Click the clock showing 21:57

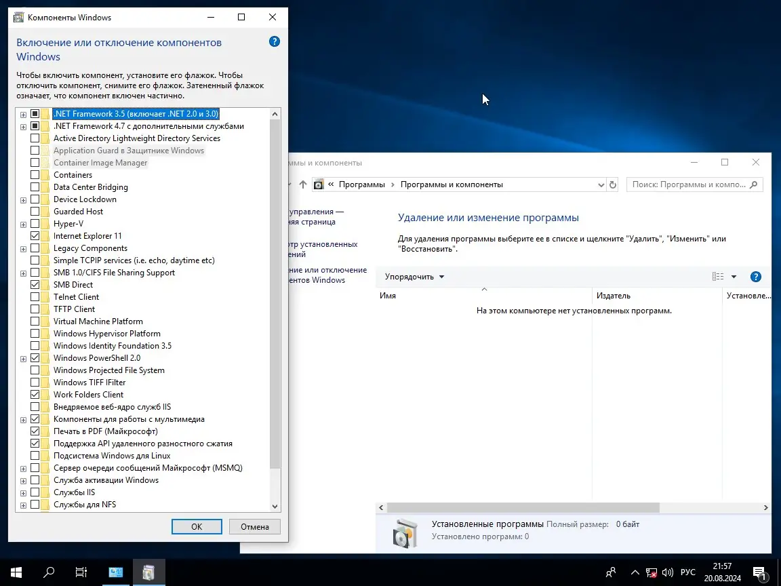click(722, 566)
